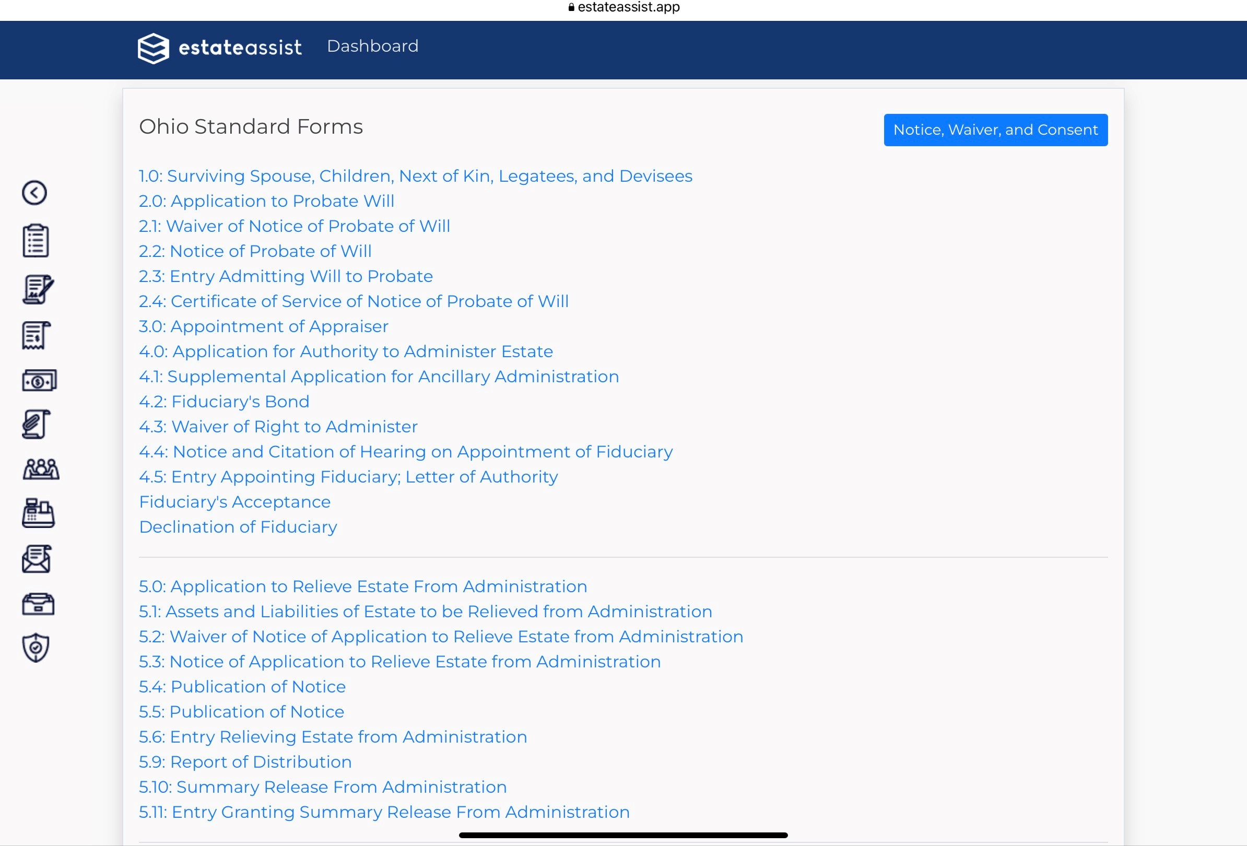1247x846 pixels.
Task: Open 4.2 Fiduciary's Bond form
Action: click(x=225, y=402)
